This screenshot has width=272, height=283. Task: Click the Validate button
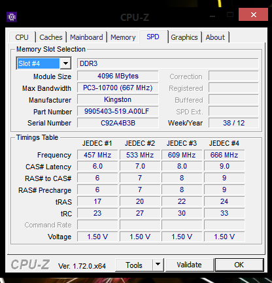[x=190, y=265]
